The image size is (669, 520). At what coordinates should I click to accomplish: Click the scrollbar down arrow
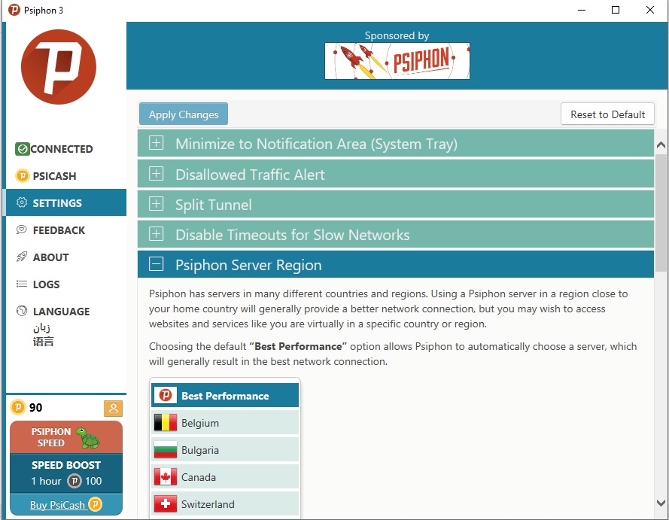[661, 503]
